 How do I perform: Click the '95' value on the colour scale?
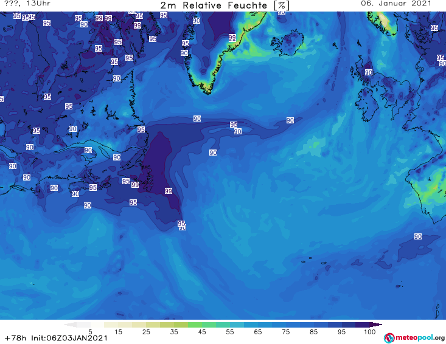click(x=341, y=332)
